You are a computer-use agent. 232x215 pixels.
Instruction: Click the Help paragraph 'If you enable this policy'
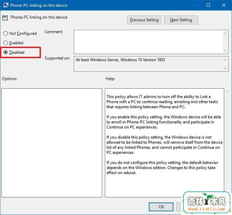(x=163, y=122)
